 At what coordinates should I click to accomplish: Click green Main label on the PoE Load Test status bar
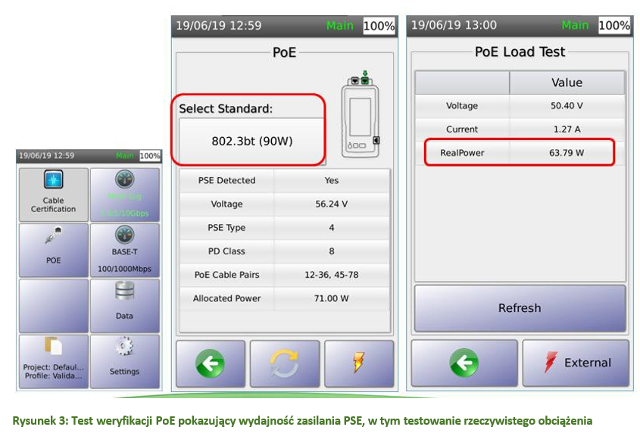575,25
